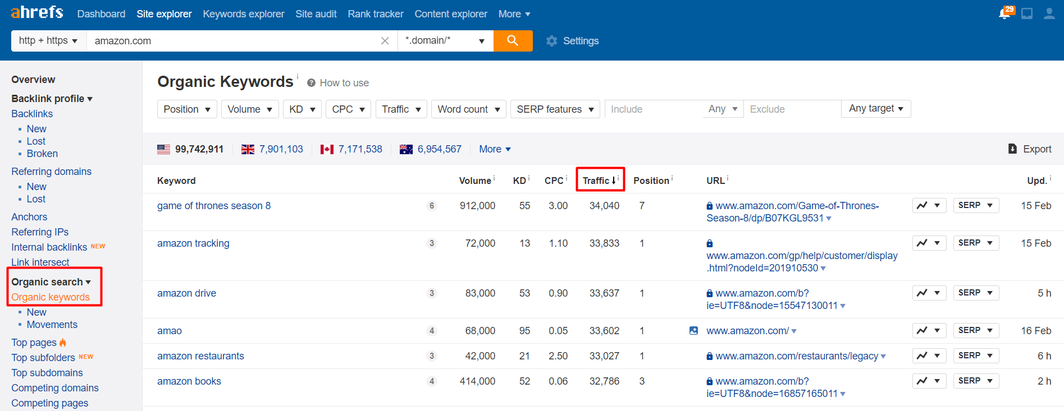Go to Keywords explorer
The image size is (1064, 411).
pyautogui.click(x=244, y=14)
